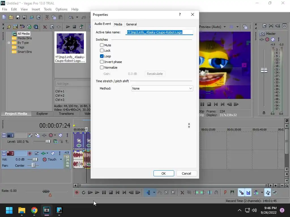Click the Insert Region icon
Screen dimensions: 290x217
coord(232,192)
